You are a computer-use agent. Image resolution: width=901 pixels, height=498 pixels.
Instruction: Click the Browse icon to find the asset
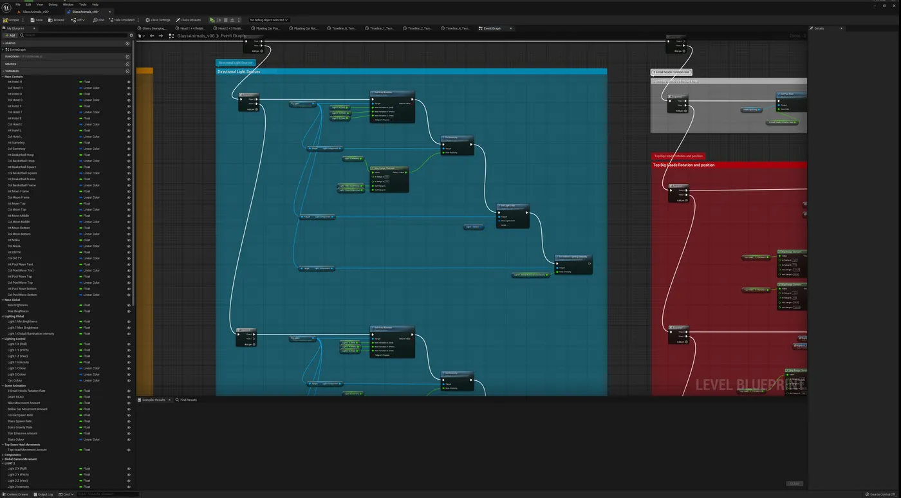[51, 19]
